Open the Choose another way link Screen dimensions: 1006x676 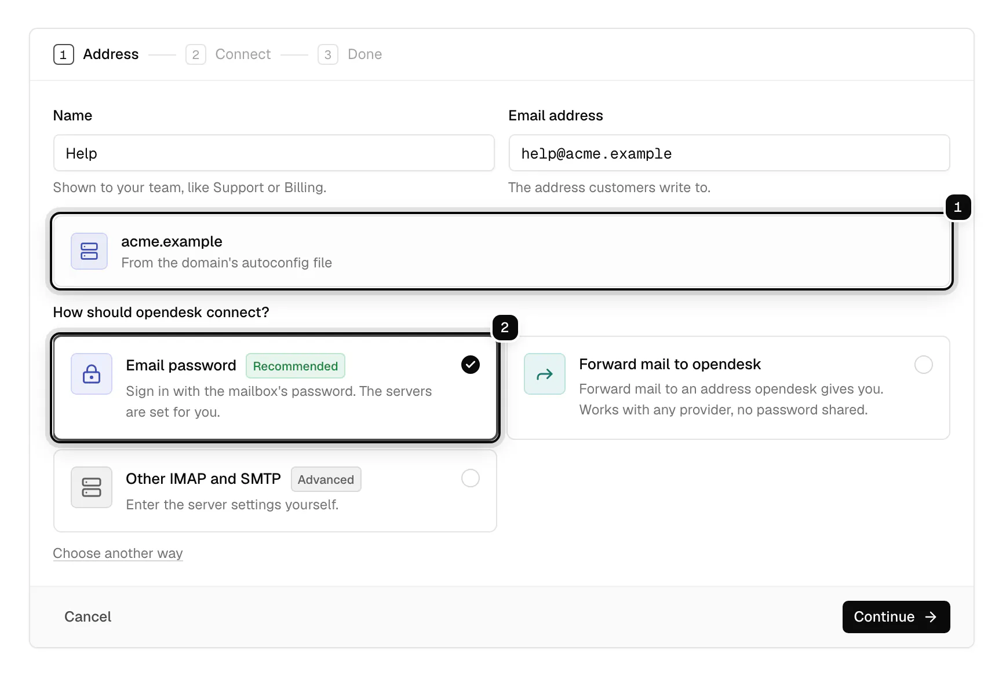pyautogui.click(x=118, y=553)
